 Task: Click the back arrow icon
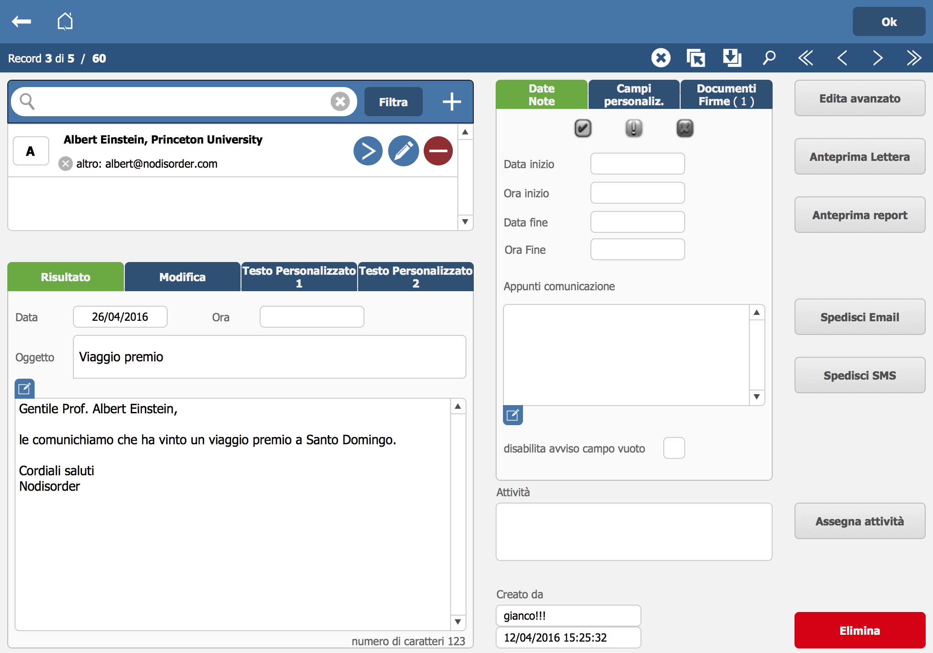(21, 21)
